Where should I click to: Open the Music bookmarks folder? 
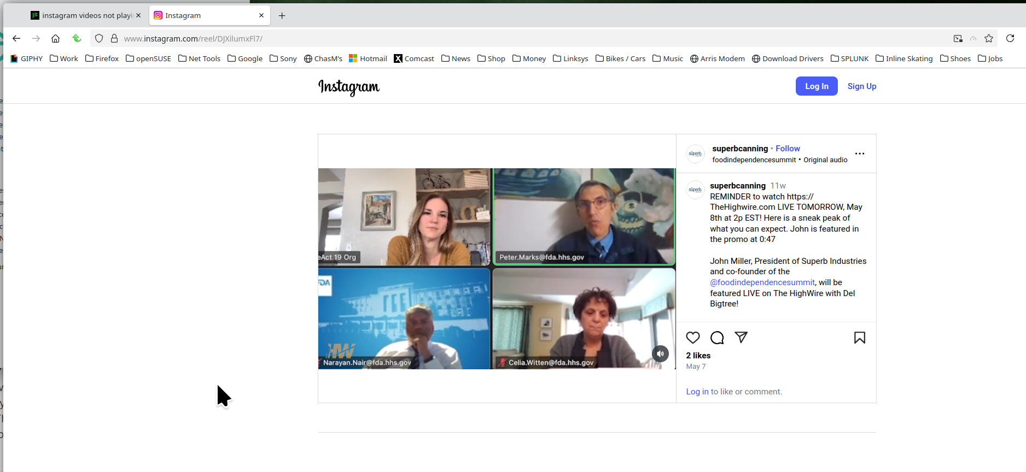tap(668, 58)
